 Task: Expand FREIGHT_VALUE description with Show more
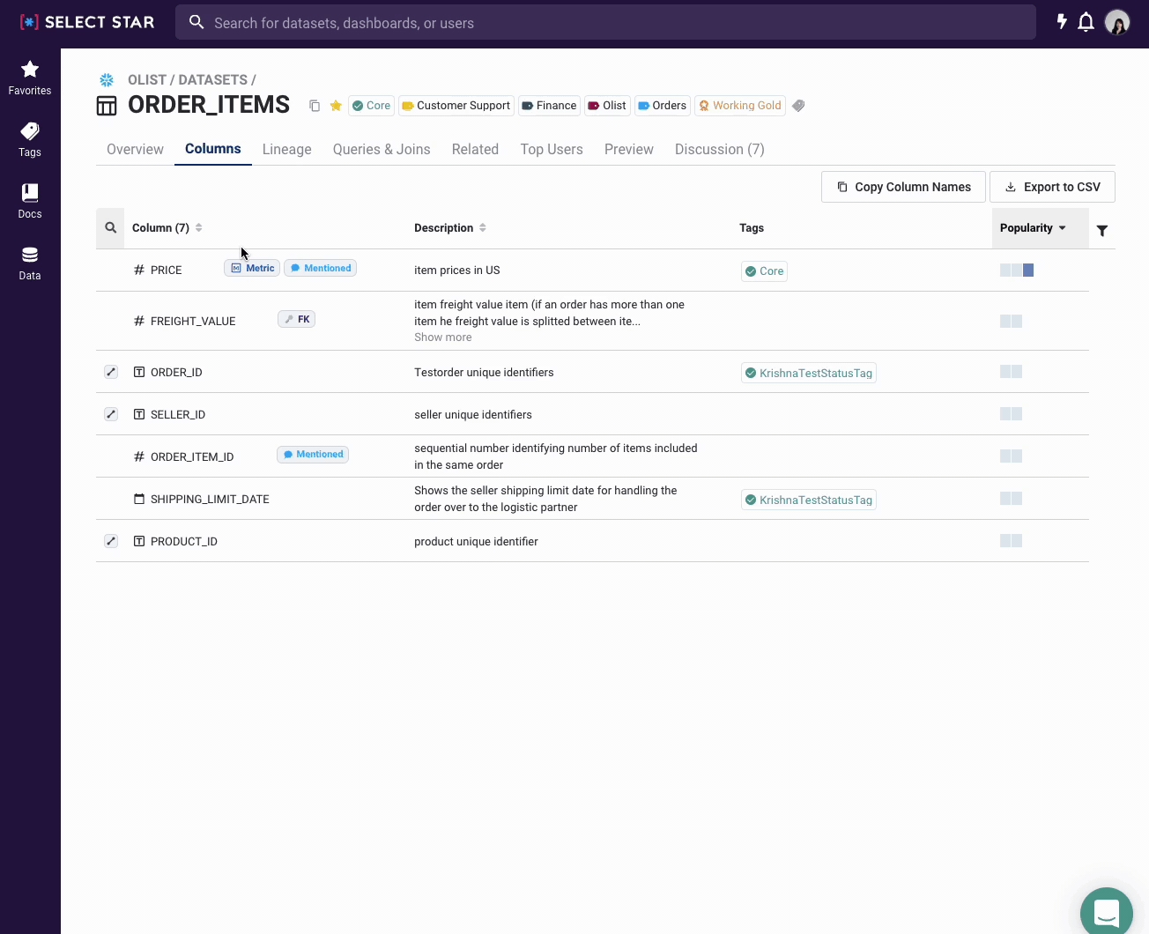tap(442, 337)
